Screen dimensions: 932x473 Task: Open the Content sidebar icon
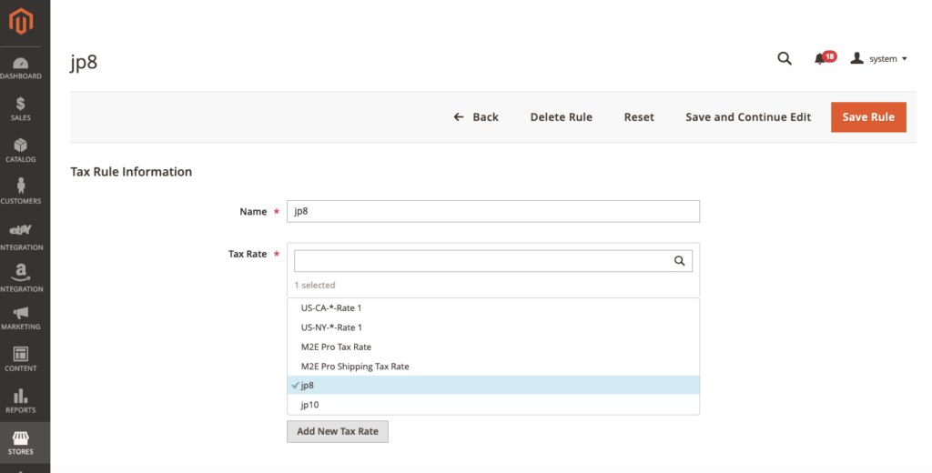click(x=21, y=359)
